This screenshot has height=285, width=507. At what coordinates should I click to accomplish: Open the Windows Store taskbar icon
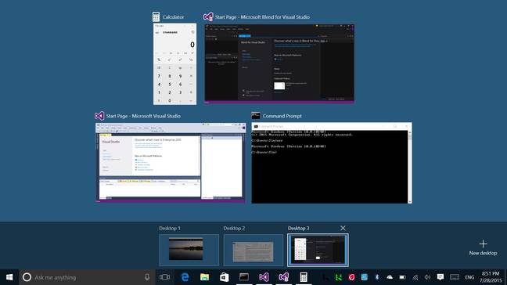tap(224, 277)
